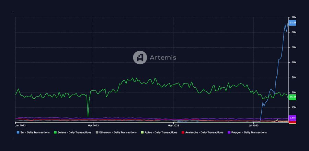The image size is (309, 151).
Task: Hide Avalanche - Daily Transactions series label
Action: pos(204,132)
